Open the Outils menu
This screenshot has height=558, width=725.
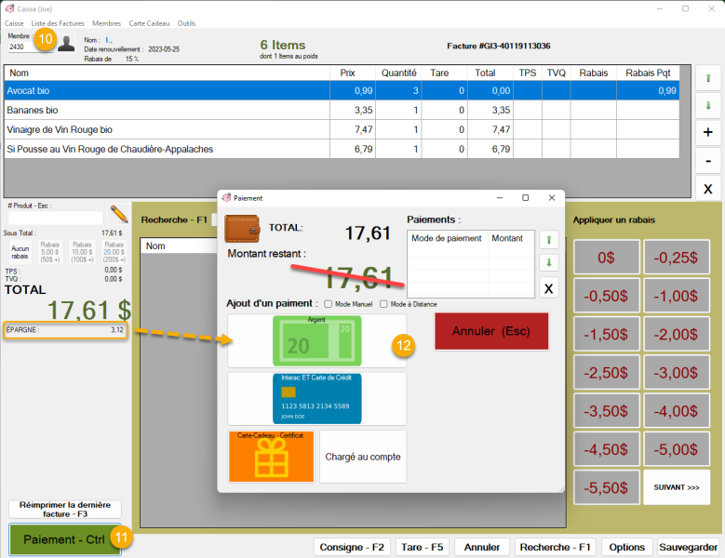tap(186, 23)
